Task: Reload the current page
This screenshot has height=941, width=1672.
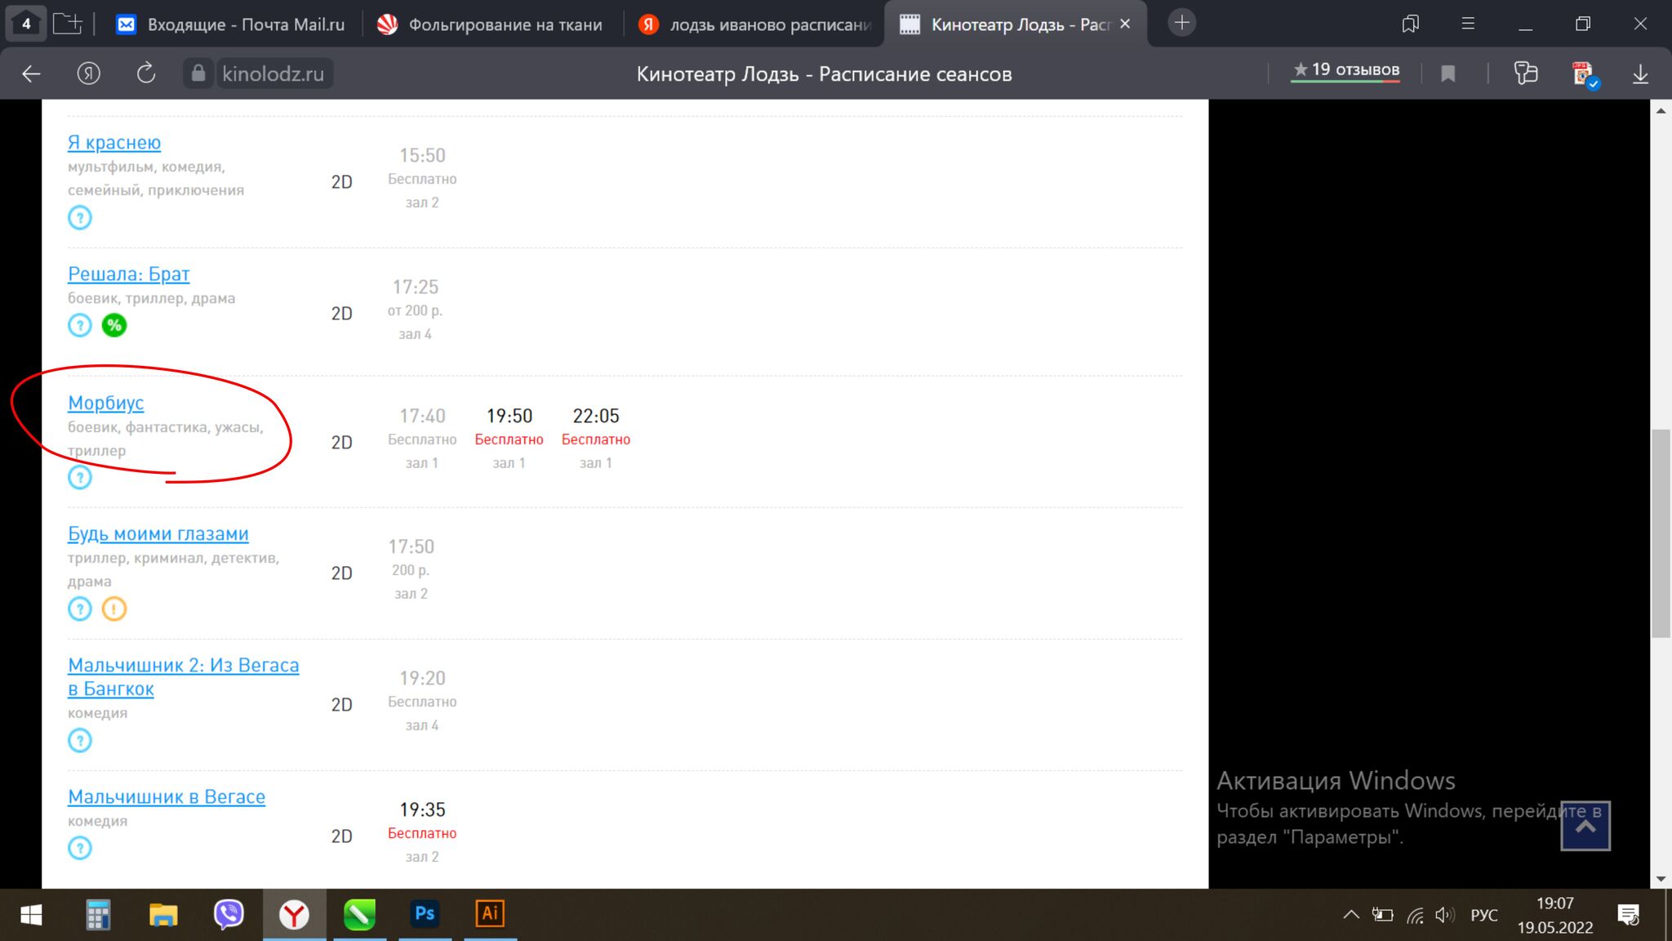Action: click(x=145, y=74)
